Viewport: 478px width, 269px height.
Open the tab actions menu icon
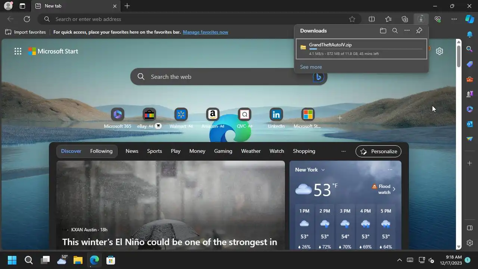tap(22, 6)
